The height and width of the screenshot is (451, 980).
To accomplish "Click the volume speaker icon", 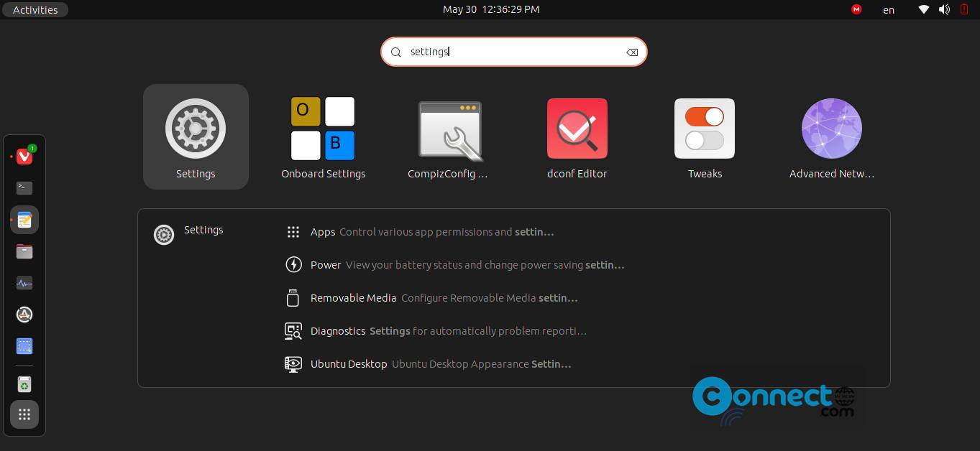I will click(x=944, y=9).
